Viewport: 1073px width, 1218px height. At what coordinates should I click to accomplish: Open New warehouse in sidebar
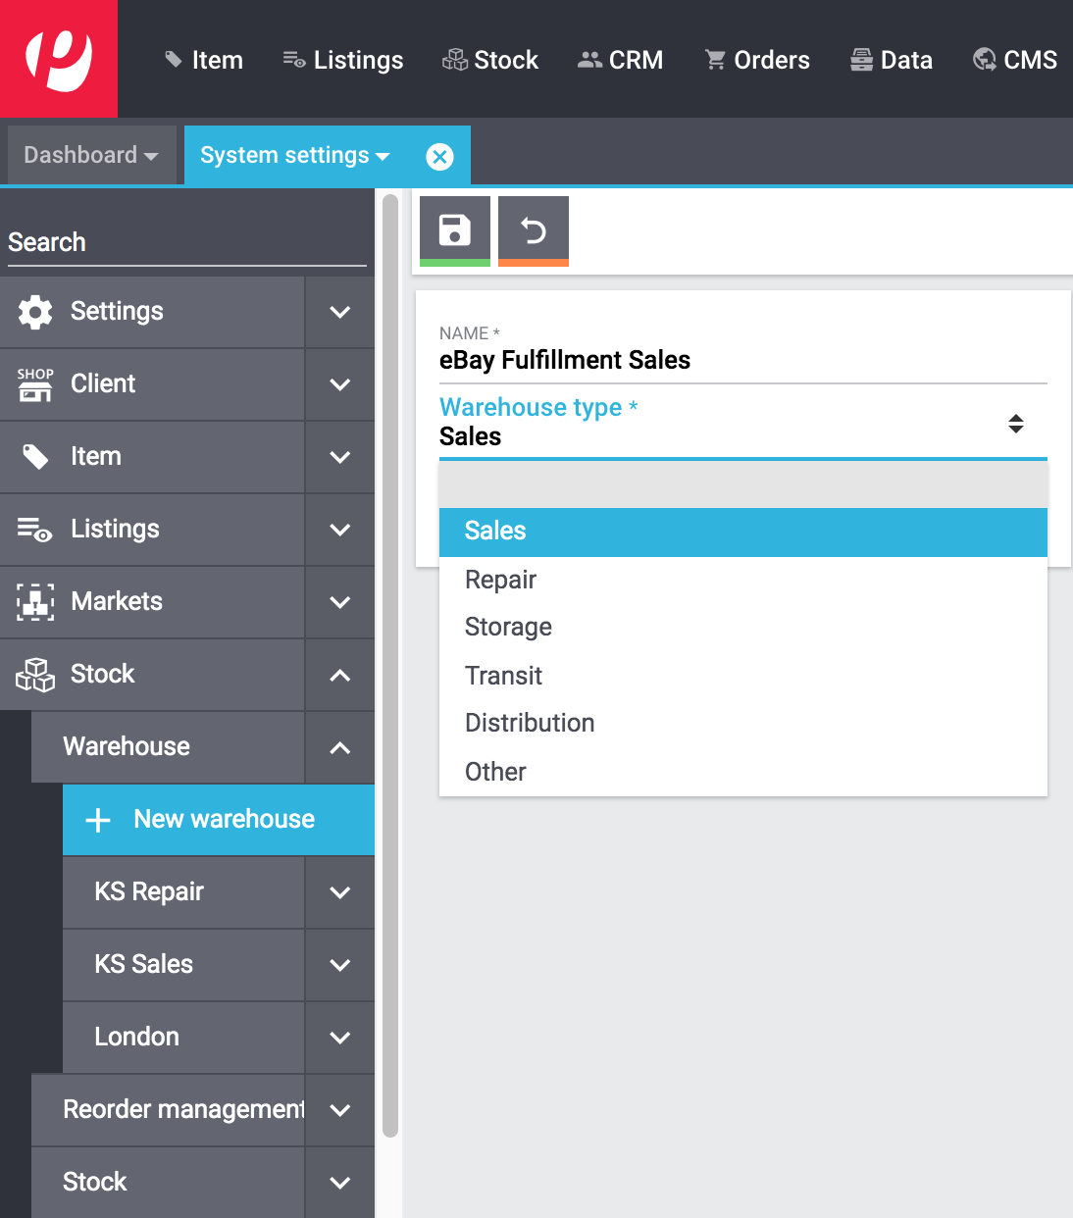[219, 820]
